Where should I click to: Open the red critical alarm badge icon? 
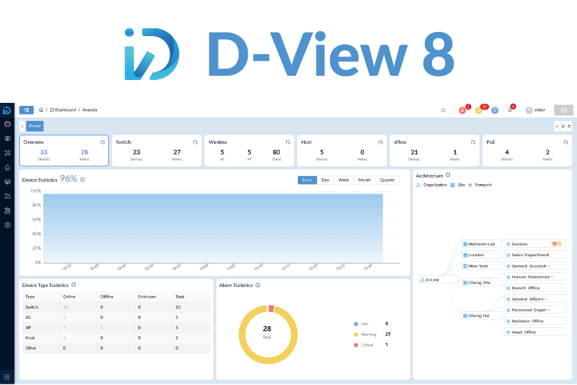pos(463,110)
